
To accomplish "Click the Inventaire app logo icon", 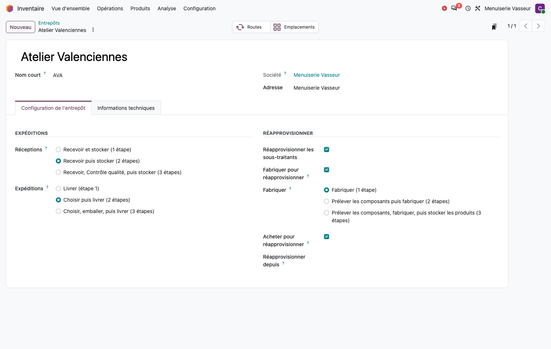I will pyautogui.click(x=10, y=8).
